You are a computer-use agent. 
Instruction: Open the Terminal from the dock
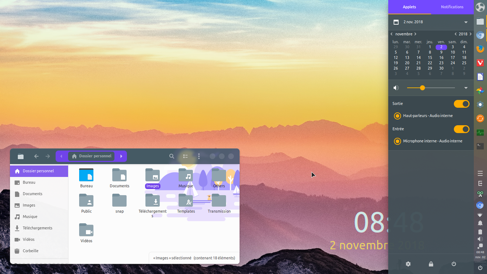[x=480, y=146]
